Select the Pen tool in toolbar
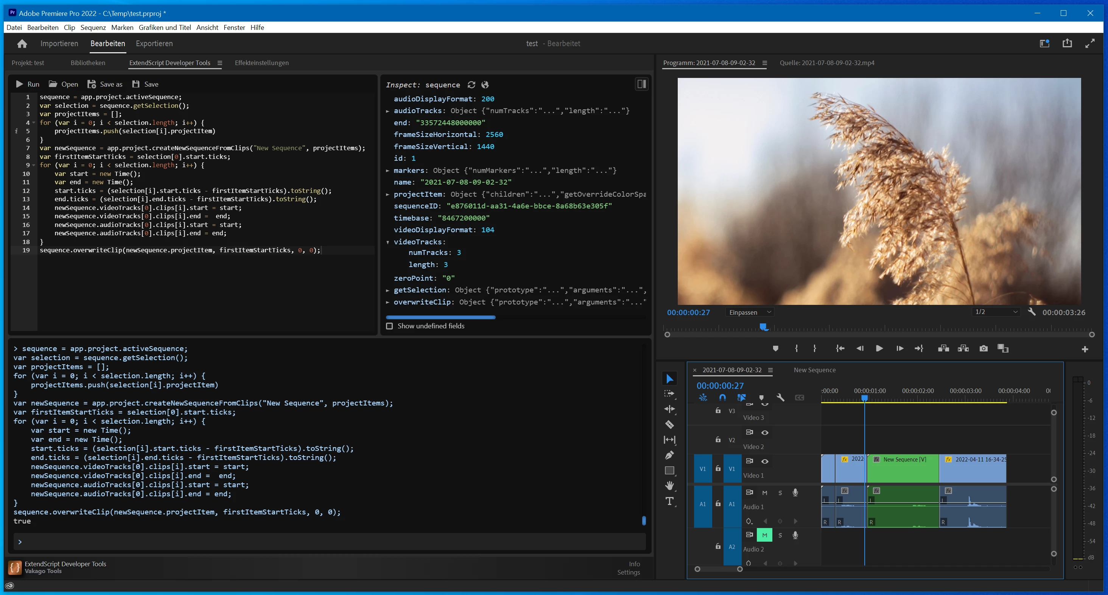 point(669,455)
